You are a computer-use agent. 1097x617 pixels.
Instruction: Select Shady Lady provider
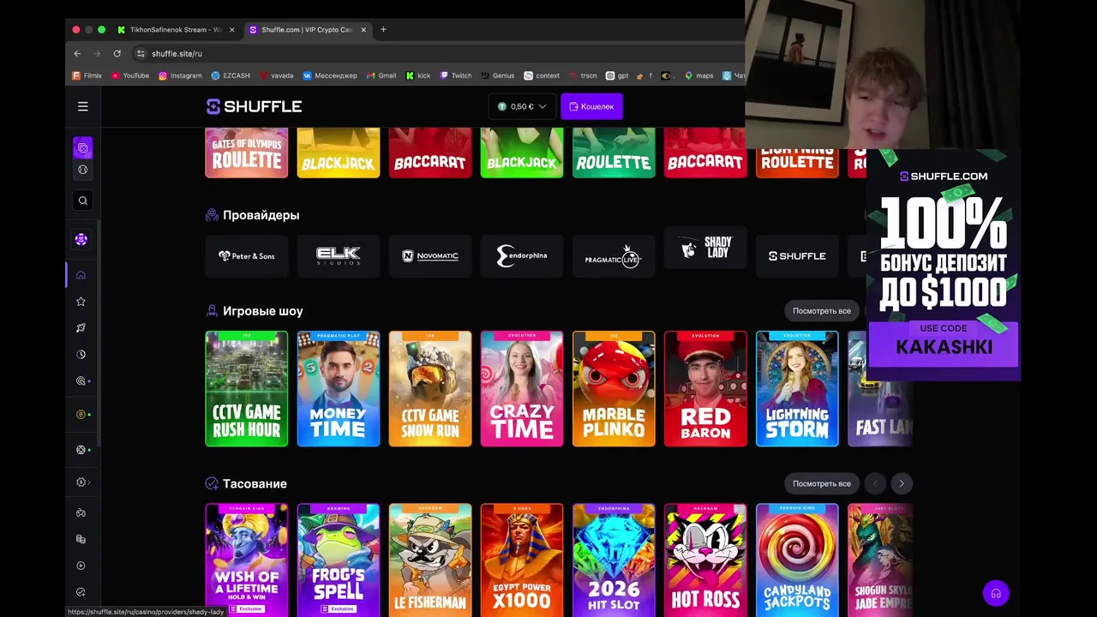(705, 249)
